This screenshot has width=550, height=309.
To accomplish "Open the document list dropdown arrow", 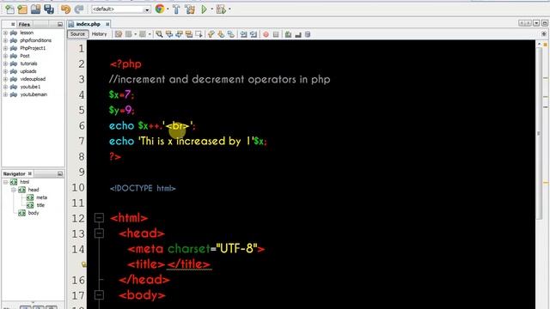I will pyautogui.click(x=536, y=23).
